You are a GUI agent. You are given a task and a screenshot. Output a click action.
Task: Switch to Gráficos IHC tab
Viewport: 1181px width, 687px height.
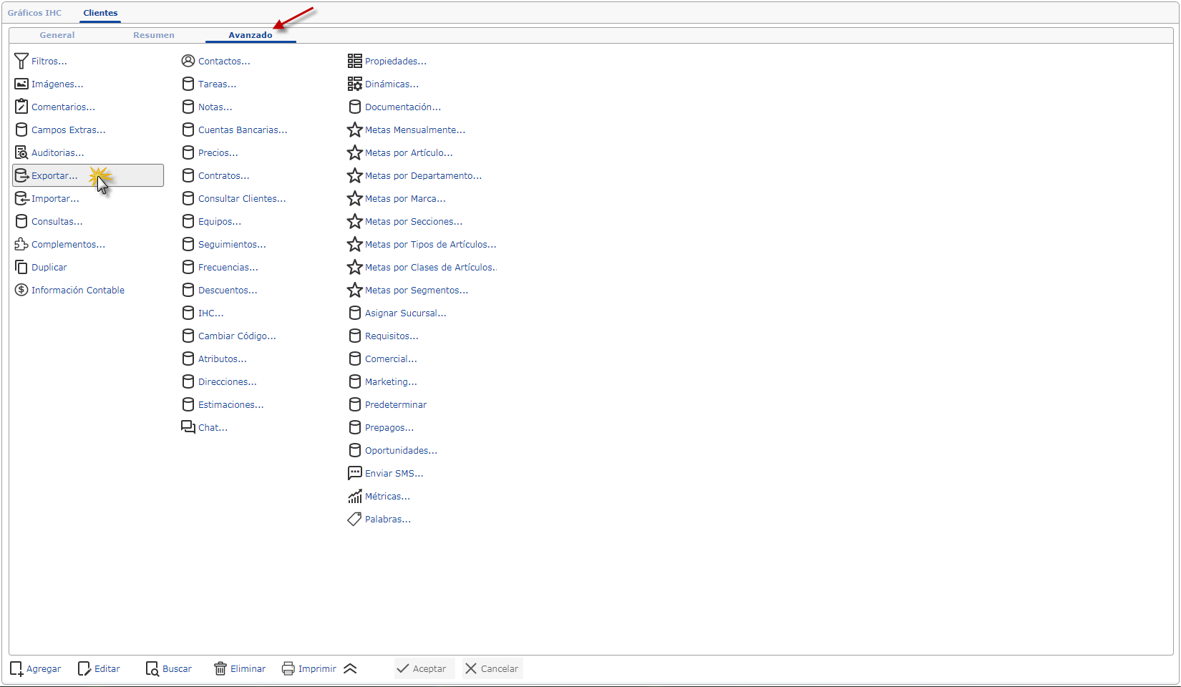pyautogui.click(x=34, y=13)
